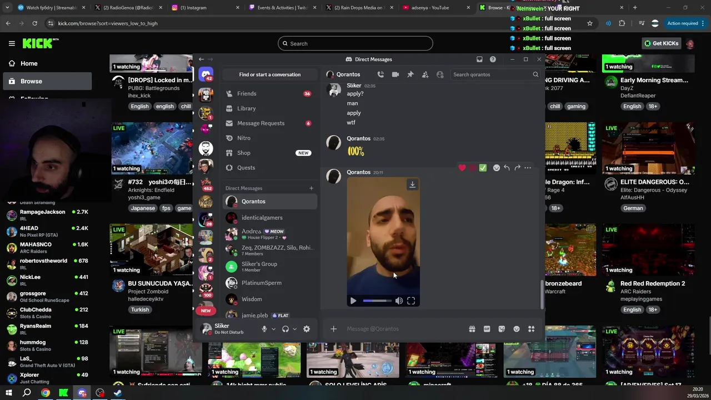Click the Kick logo
The height and width of the screenshot is (400, 711).
click(x=41, y=43)
